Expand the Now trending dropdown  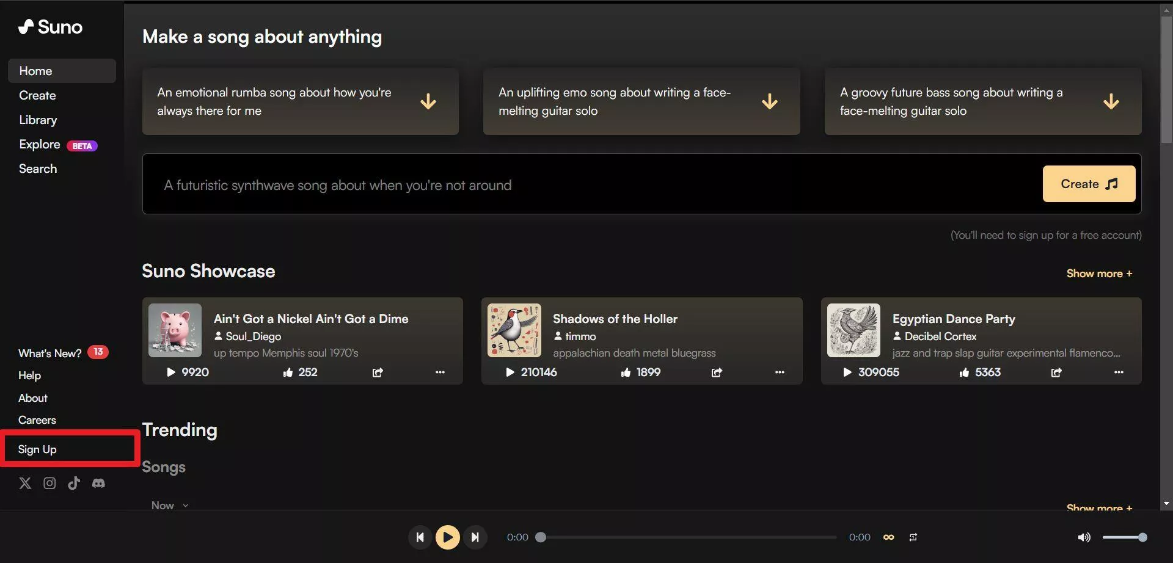click(170, 506)
